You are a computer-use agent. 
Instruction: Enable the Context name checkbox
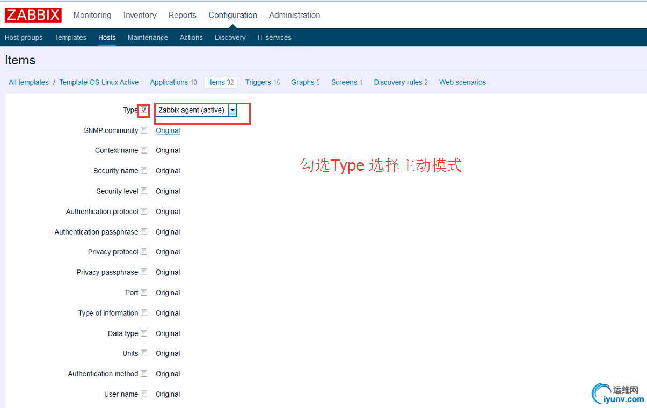[144, 150]
